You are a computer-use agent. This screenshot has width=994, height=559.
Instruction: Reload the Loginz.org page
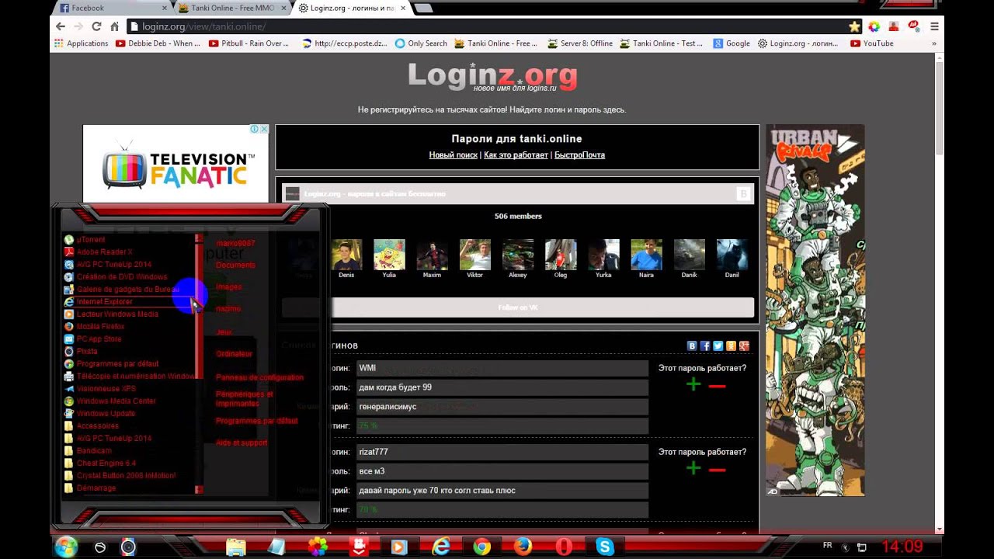pyautogui.click(x=96, y=26)
